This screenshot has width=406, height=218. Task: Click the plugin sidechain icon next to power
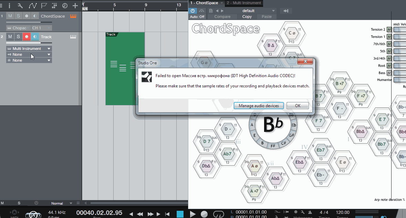click(x=201, y=11)
